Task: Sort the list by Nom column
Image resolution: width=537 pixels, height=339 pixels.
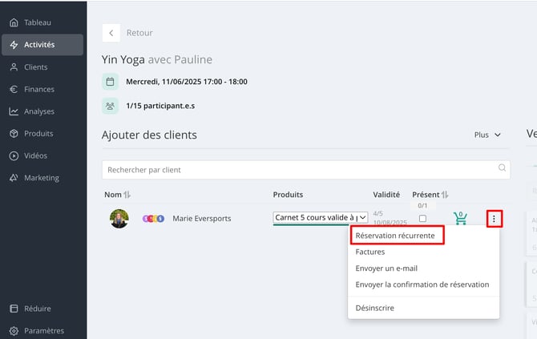Action: [x=127, y=195]
